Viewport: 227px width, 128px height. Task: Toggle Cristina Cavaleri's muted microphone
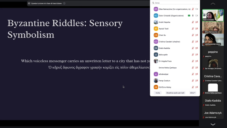(x=193, y=42)
